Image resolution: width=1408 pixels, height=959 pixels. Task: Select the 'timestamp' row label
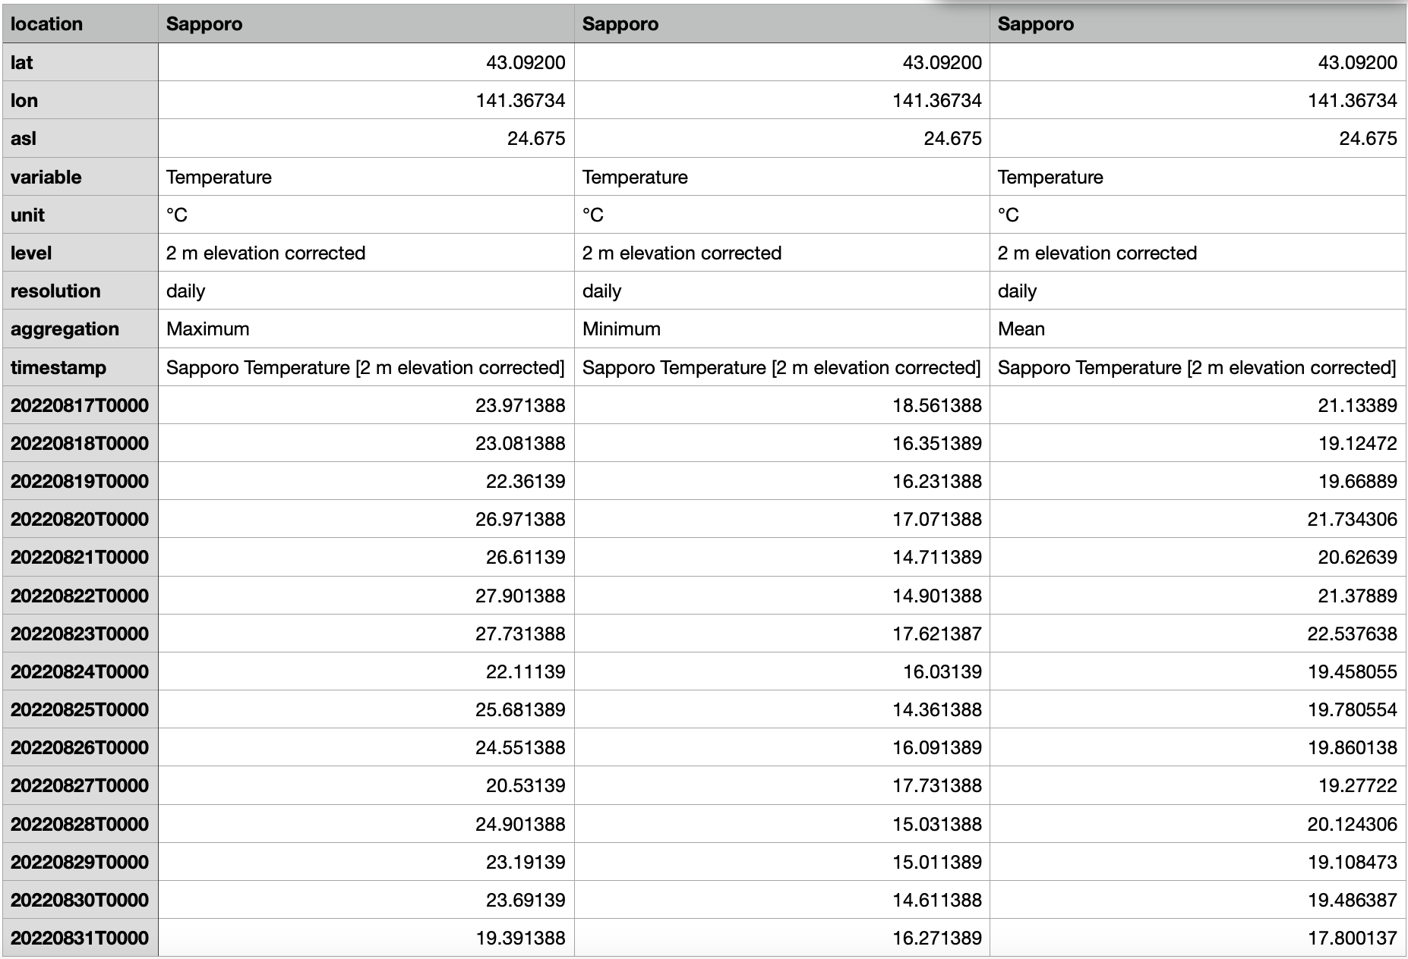(x=80, y=367)
